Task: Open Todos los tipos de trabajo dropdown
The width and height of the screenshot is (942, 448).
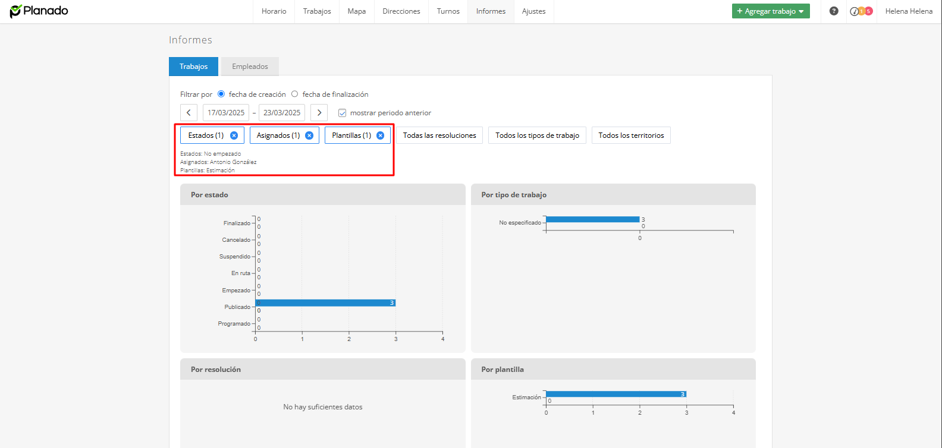Action: (538, 135)
